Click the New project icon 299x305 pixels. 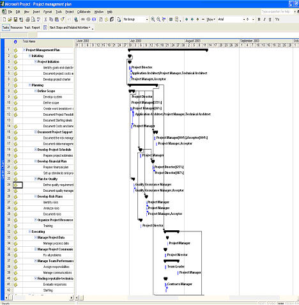[x=4, y=19]
